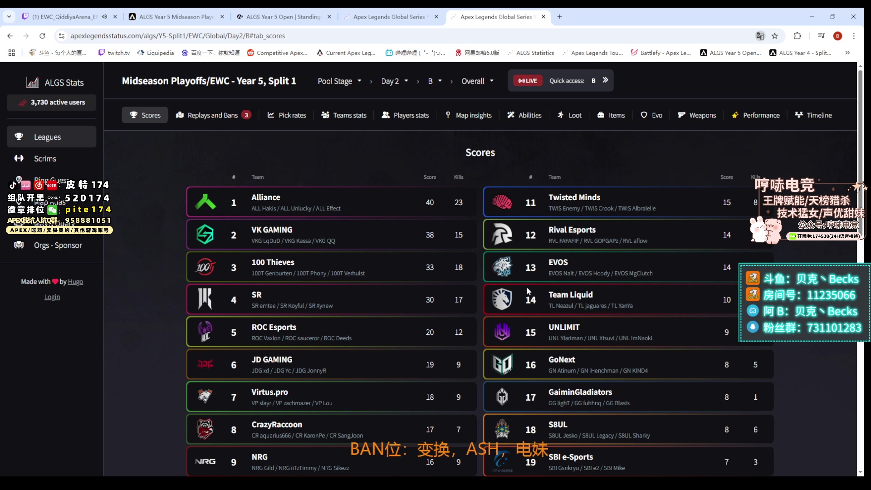The image size is (871, 490).
Task: Reload the page with refresh icon
Action: pyautogui.click(x=42, y=36)
